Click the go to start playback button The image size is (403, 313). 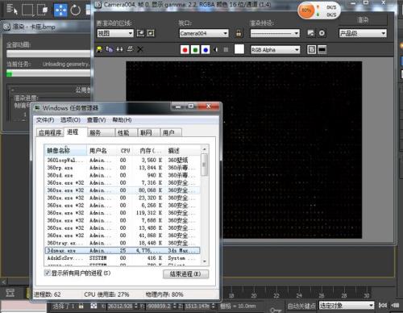coord(383,305)
